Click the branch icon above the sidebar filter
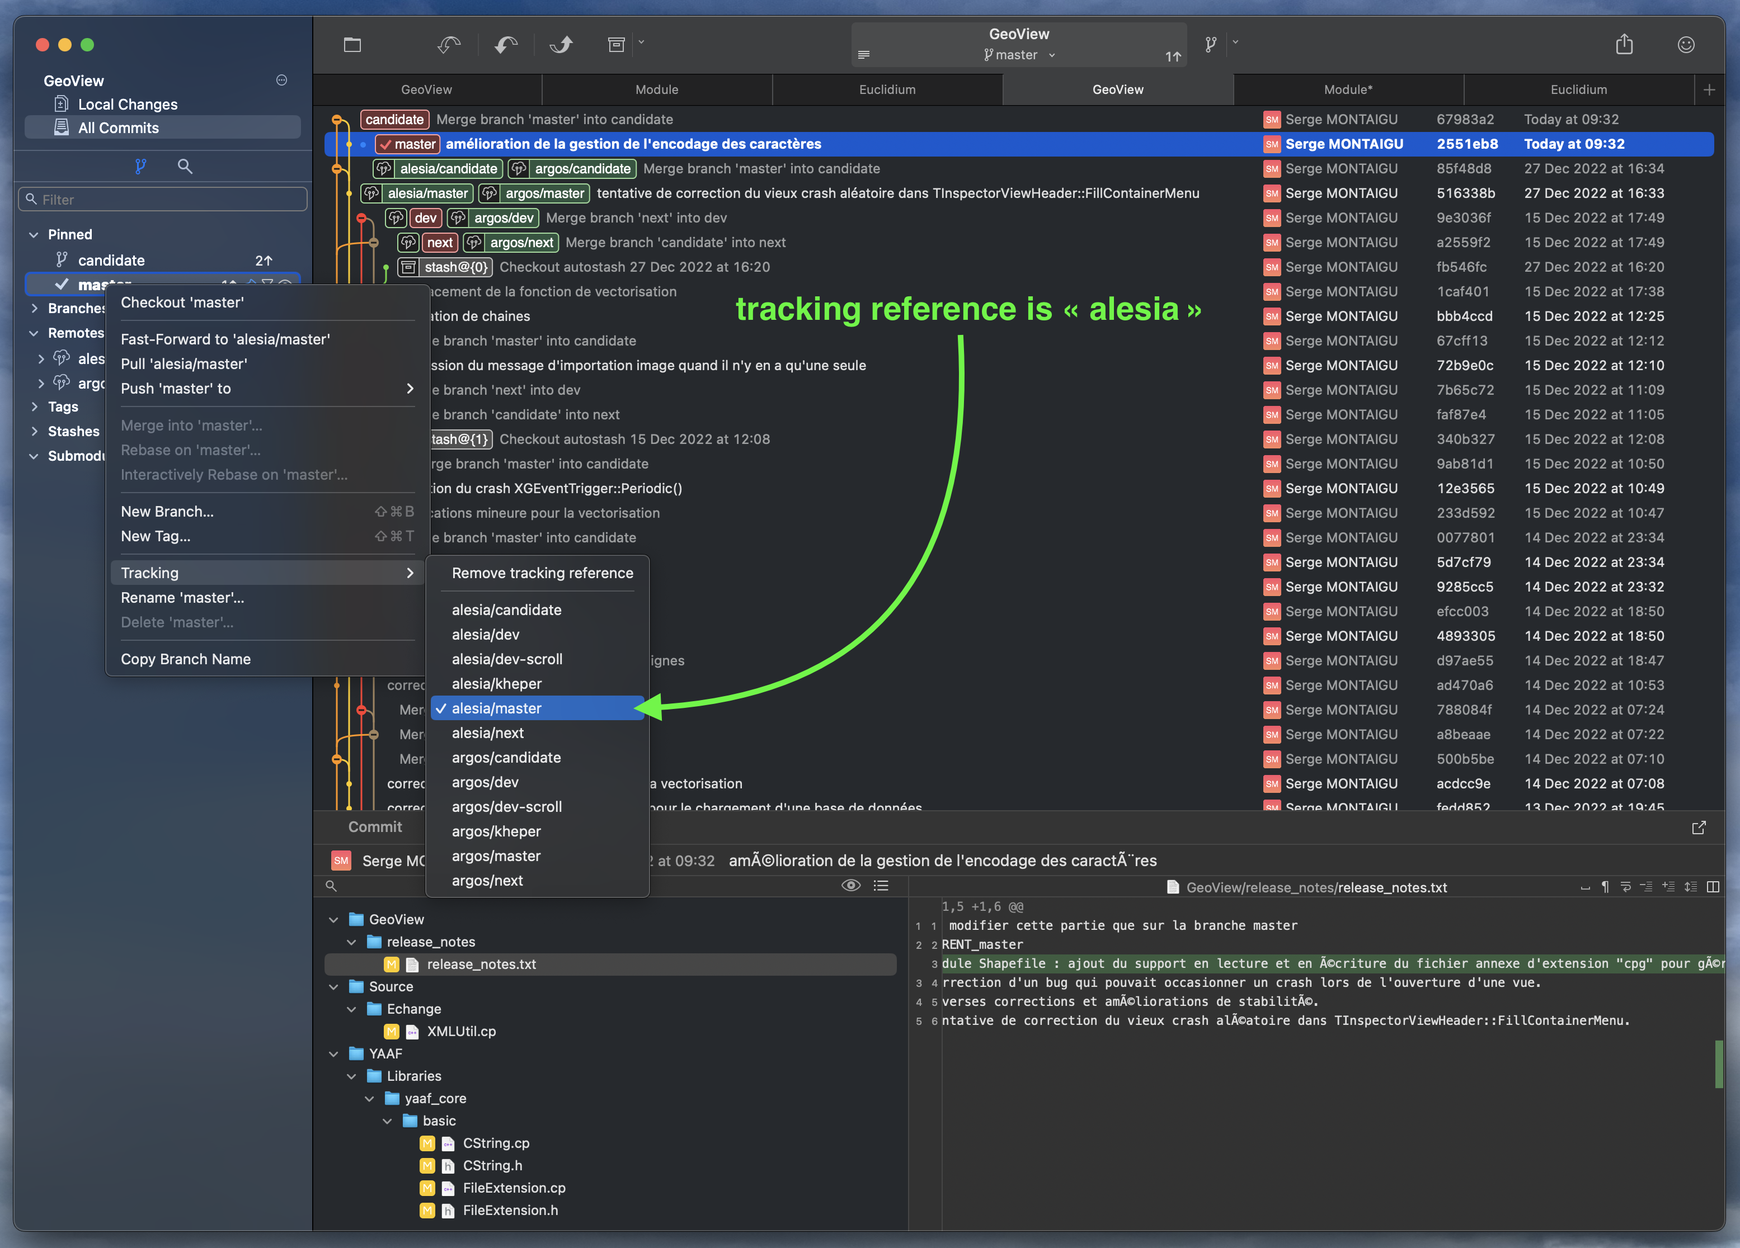This screenshot has width=1740, height=1248. coord(140,166)
